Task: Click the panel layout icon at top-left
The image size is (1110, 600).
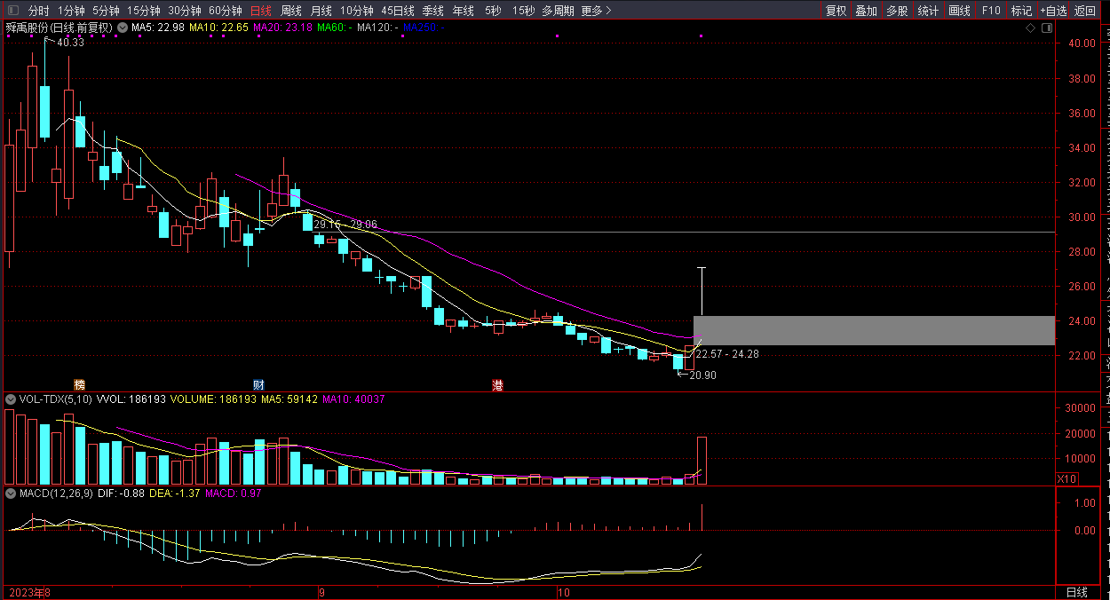Action: [x=12, y=12]
